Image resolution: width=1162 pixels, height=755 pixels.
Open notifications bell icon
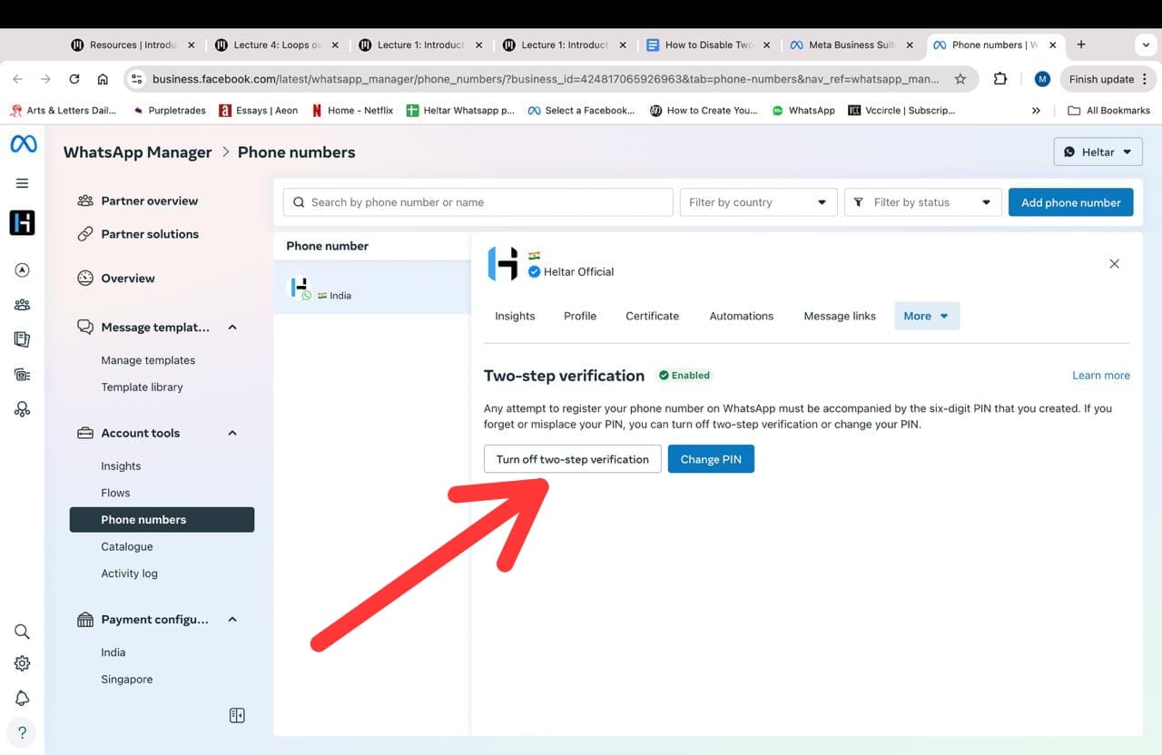23,698
